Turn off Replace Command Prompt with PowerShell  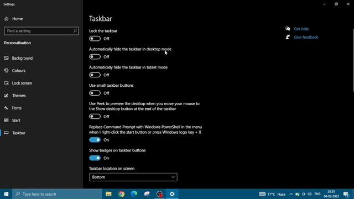click(x=95, y=140)
